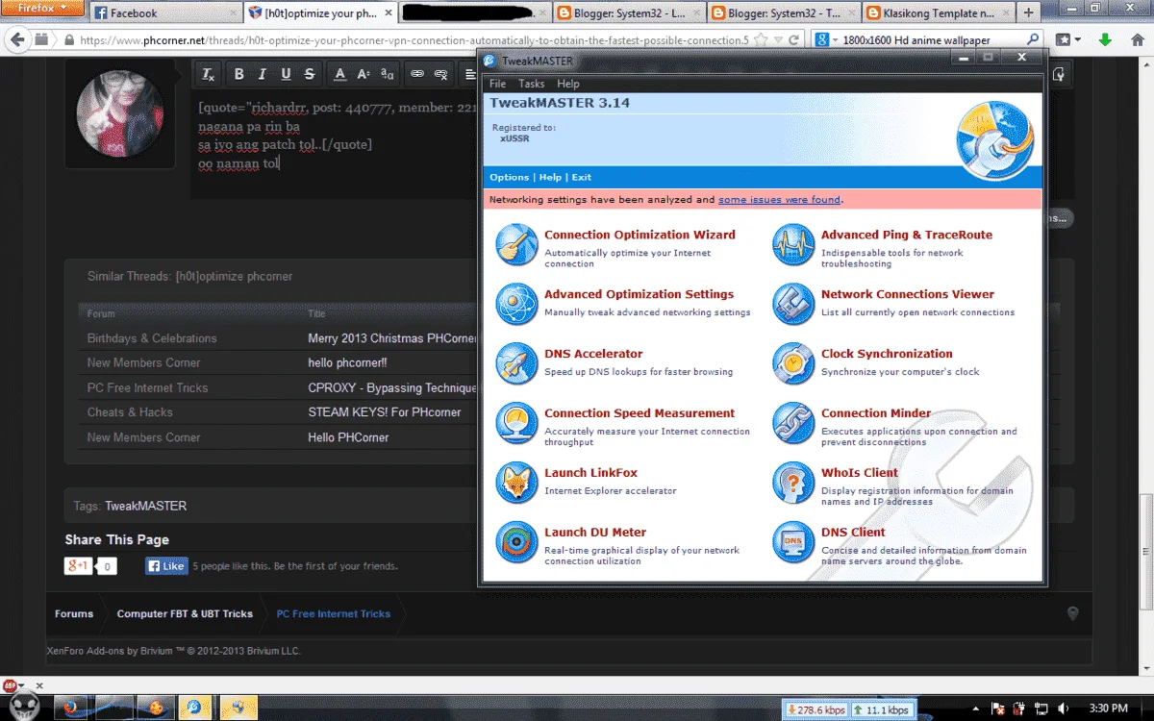
Task: Open Advanced Optimization Settings icon
Action: (516, 304)
